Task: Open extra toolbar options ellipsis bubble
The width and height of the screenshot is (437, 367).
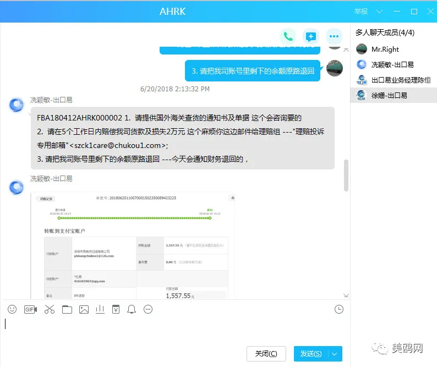Action: (x=148, y=309)
